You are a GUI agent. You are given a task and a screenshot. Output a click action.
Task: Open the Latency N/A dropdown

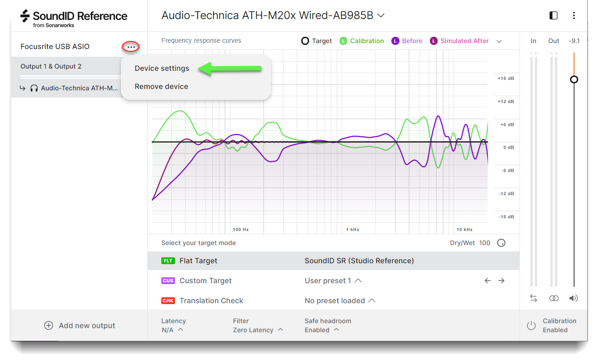pos(172,330)
